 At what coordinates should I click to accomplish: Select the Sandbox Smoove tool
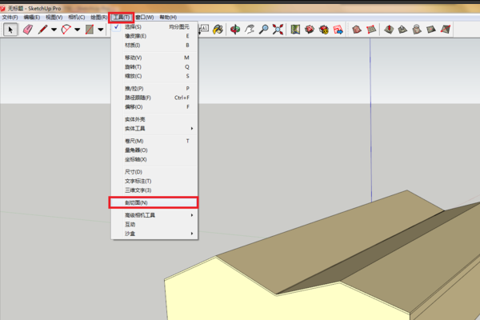(389, 30)
